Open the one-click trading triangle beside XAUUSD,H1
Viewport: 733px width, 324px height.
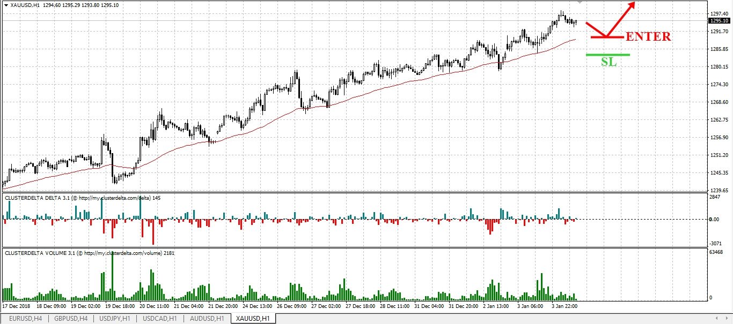tap(6, 5)
